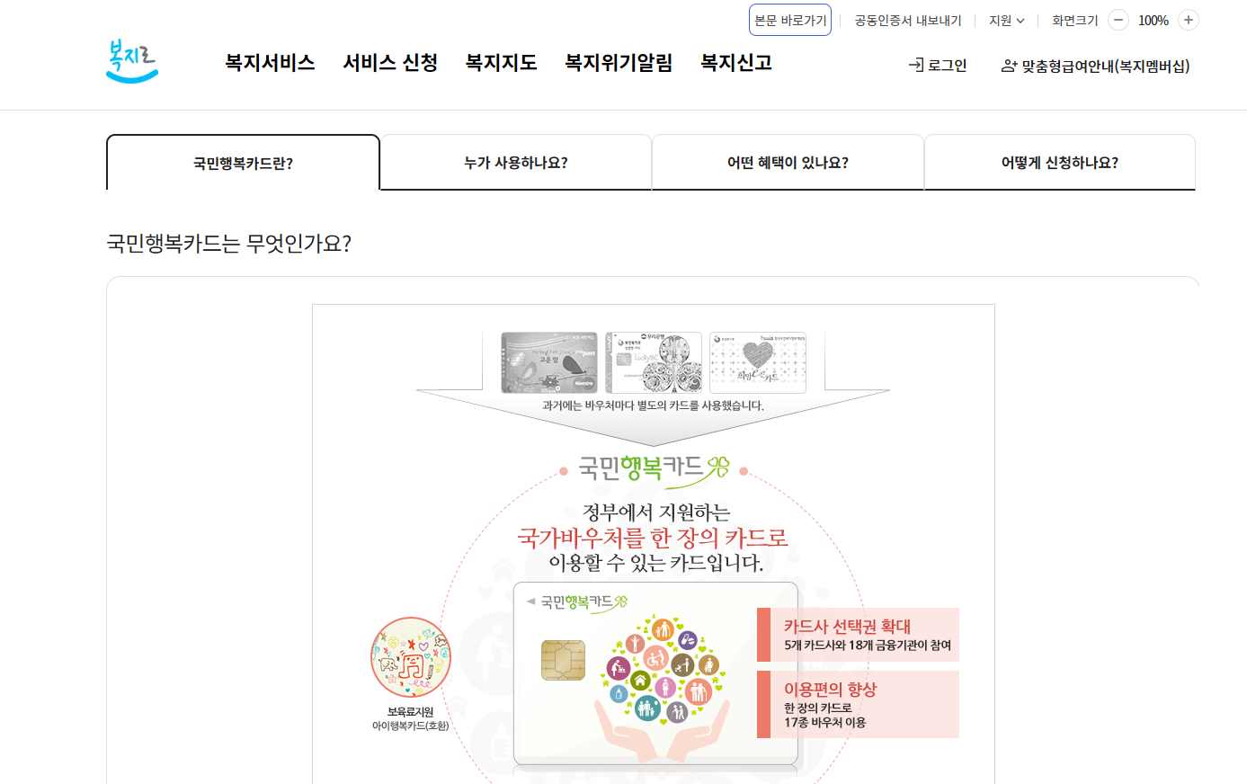Click the login arrow icon

[916, 65]
